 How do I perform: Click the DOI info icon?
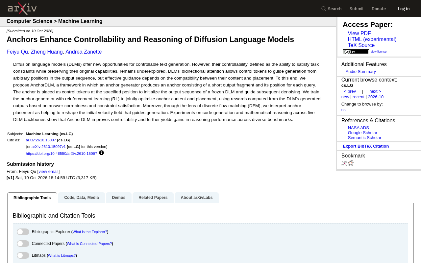[x=101, y=153]
